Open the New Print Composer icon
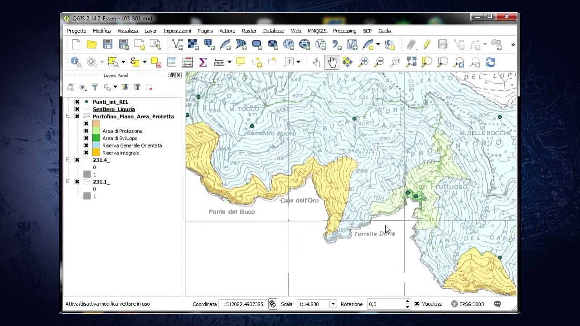 click(x=140, y=44)
